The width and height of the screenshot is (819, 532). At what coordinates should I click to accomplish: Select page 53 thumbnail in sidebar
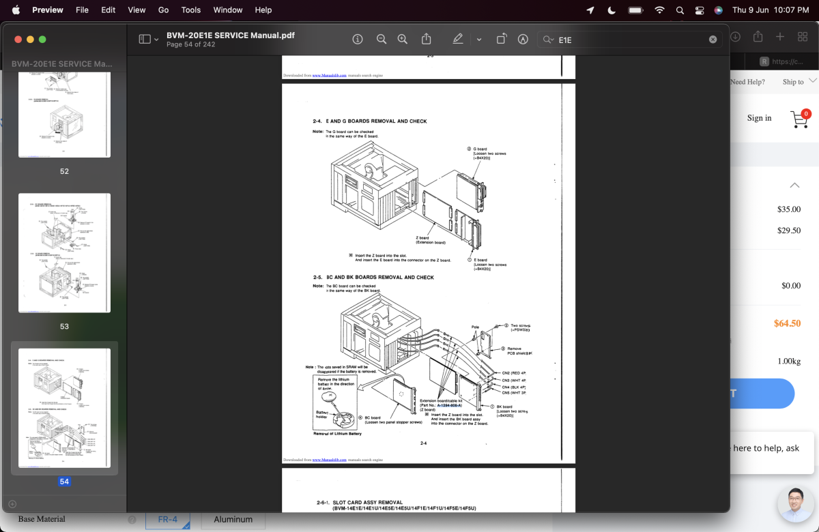pos(64,253)
